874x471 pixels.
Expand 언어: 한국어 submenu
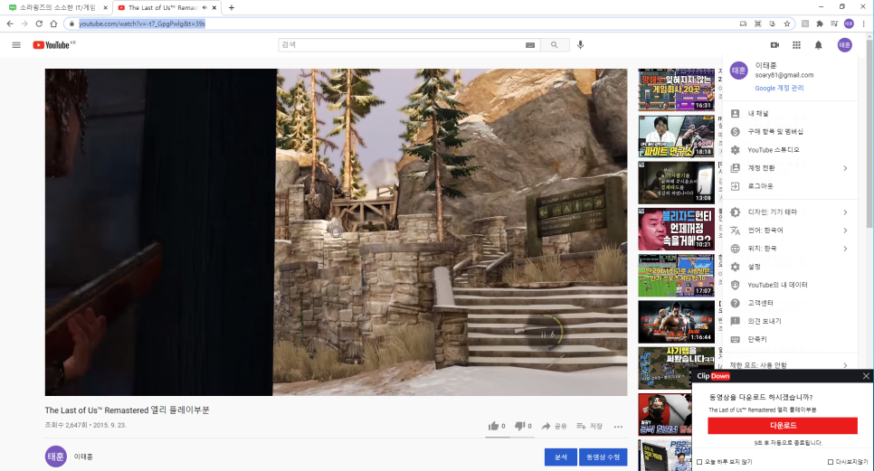point(789,231)
